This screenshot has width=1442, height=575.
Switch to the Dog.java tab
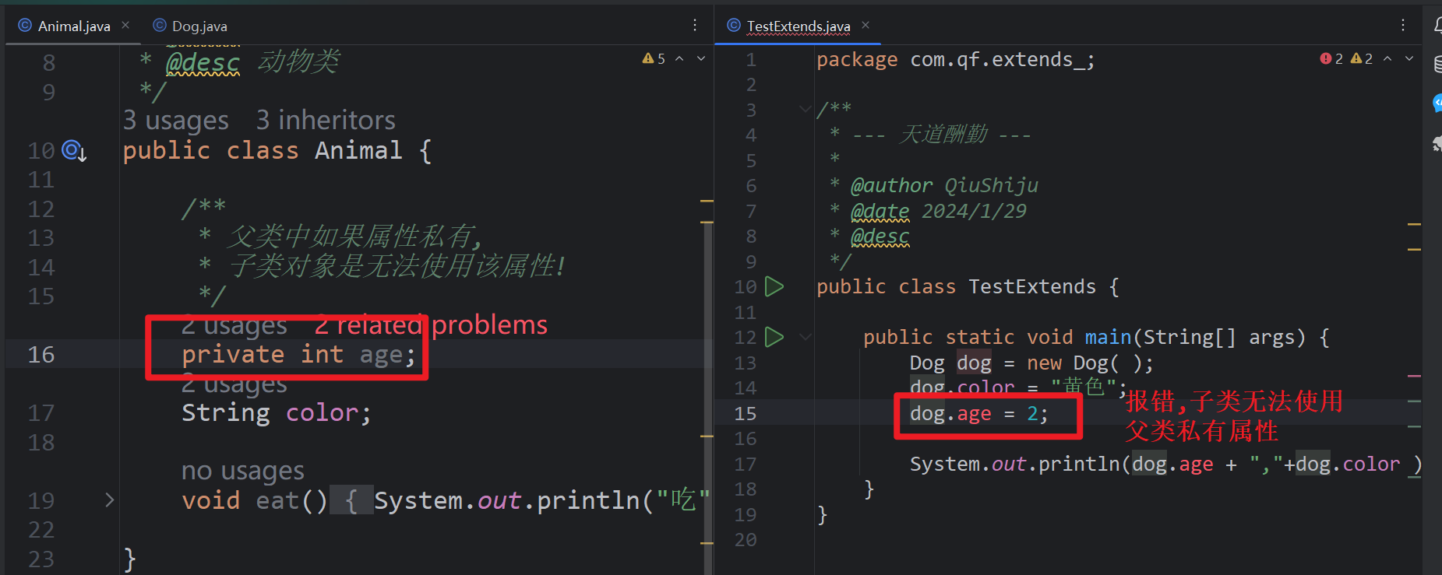(x=190, y=26)
